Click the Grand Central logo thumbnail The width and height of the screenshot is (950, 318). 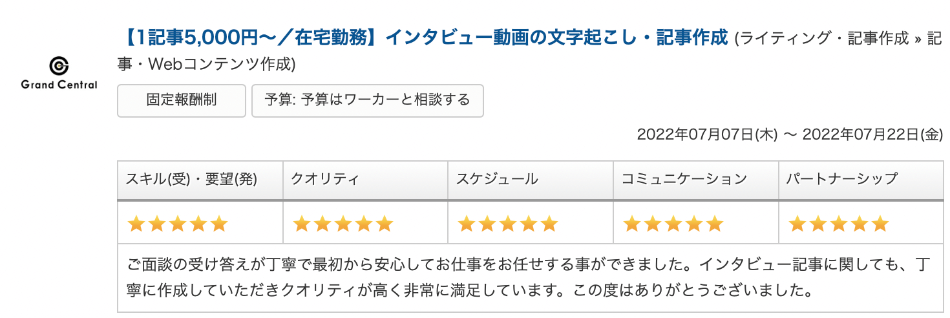tap(59, 73)
